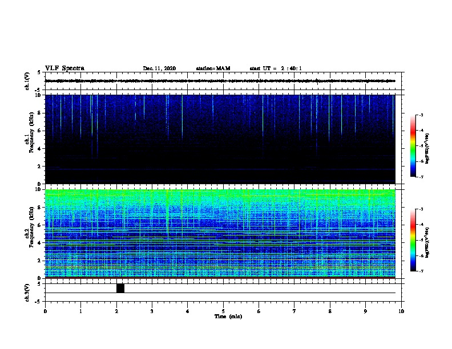This screenshot has width=452, height=349.
Task: Click the flat ch.3 signal line
Action: pyautogui.click(x=220, y=293)
